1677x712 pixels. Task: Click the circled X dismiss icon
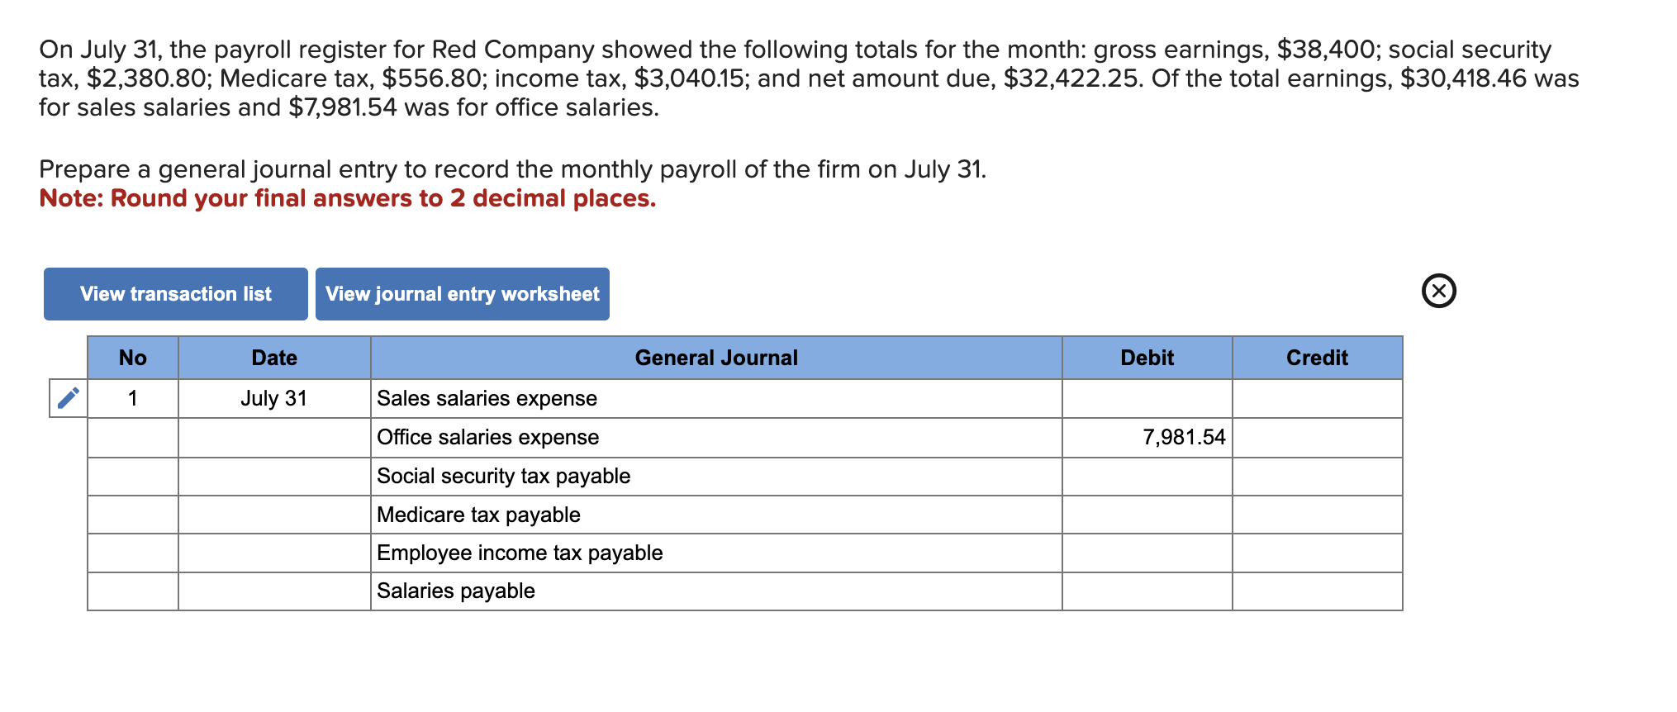pyautogui.click(x=1438, y=292)
